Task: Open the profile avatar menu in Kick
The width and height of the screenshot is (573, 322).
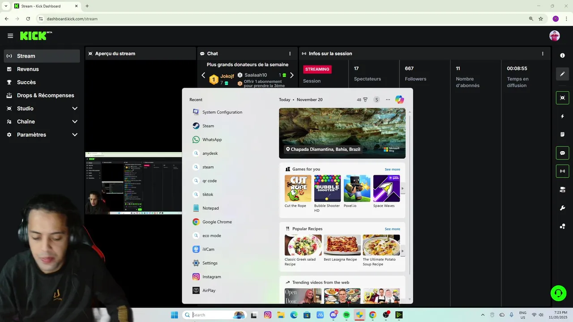Action: click(555, 36)
